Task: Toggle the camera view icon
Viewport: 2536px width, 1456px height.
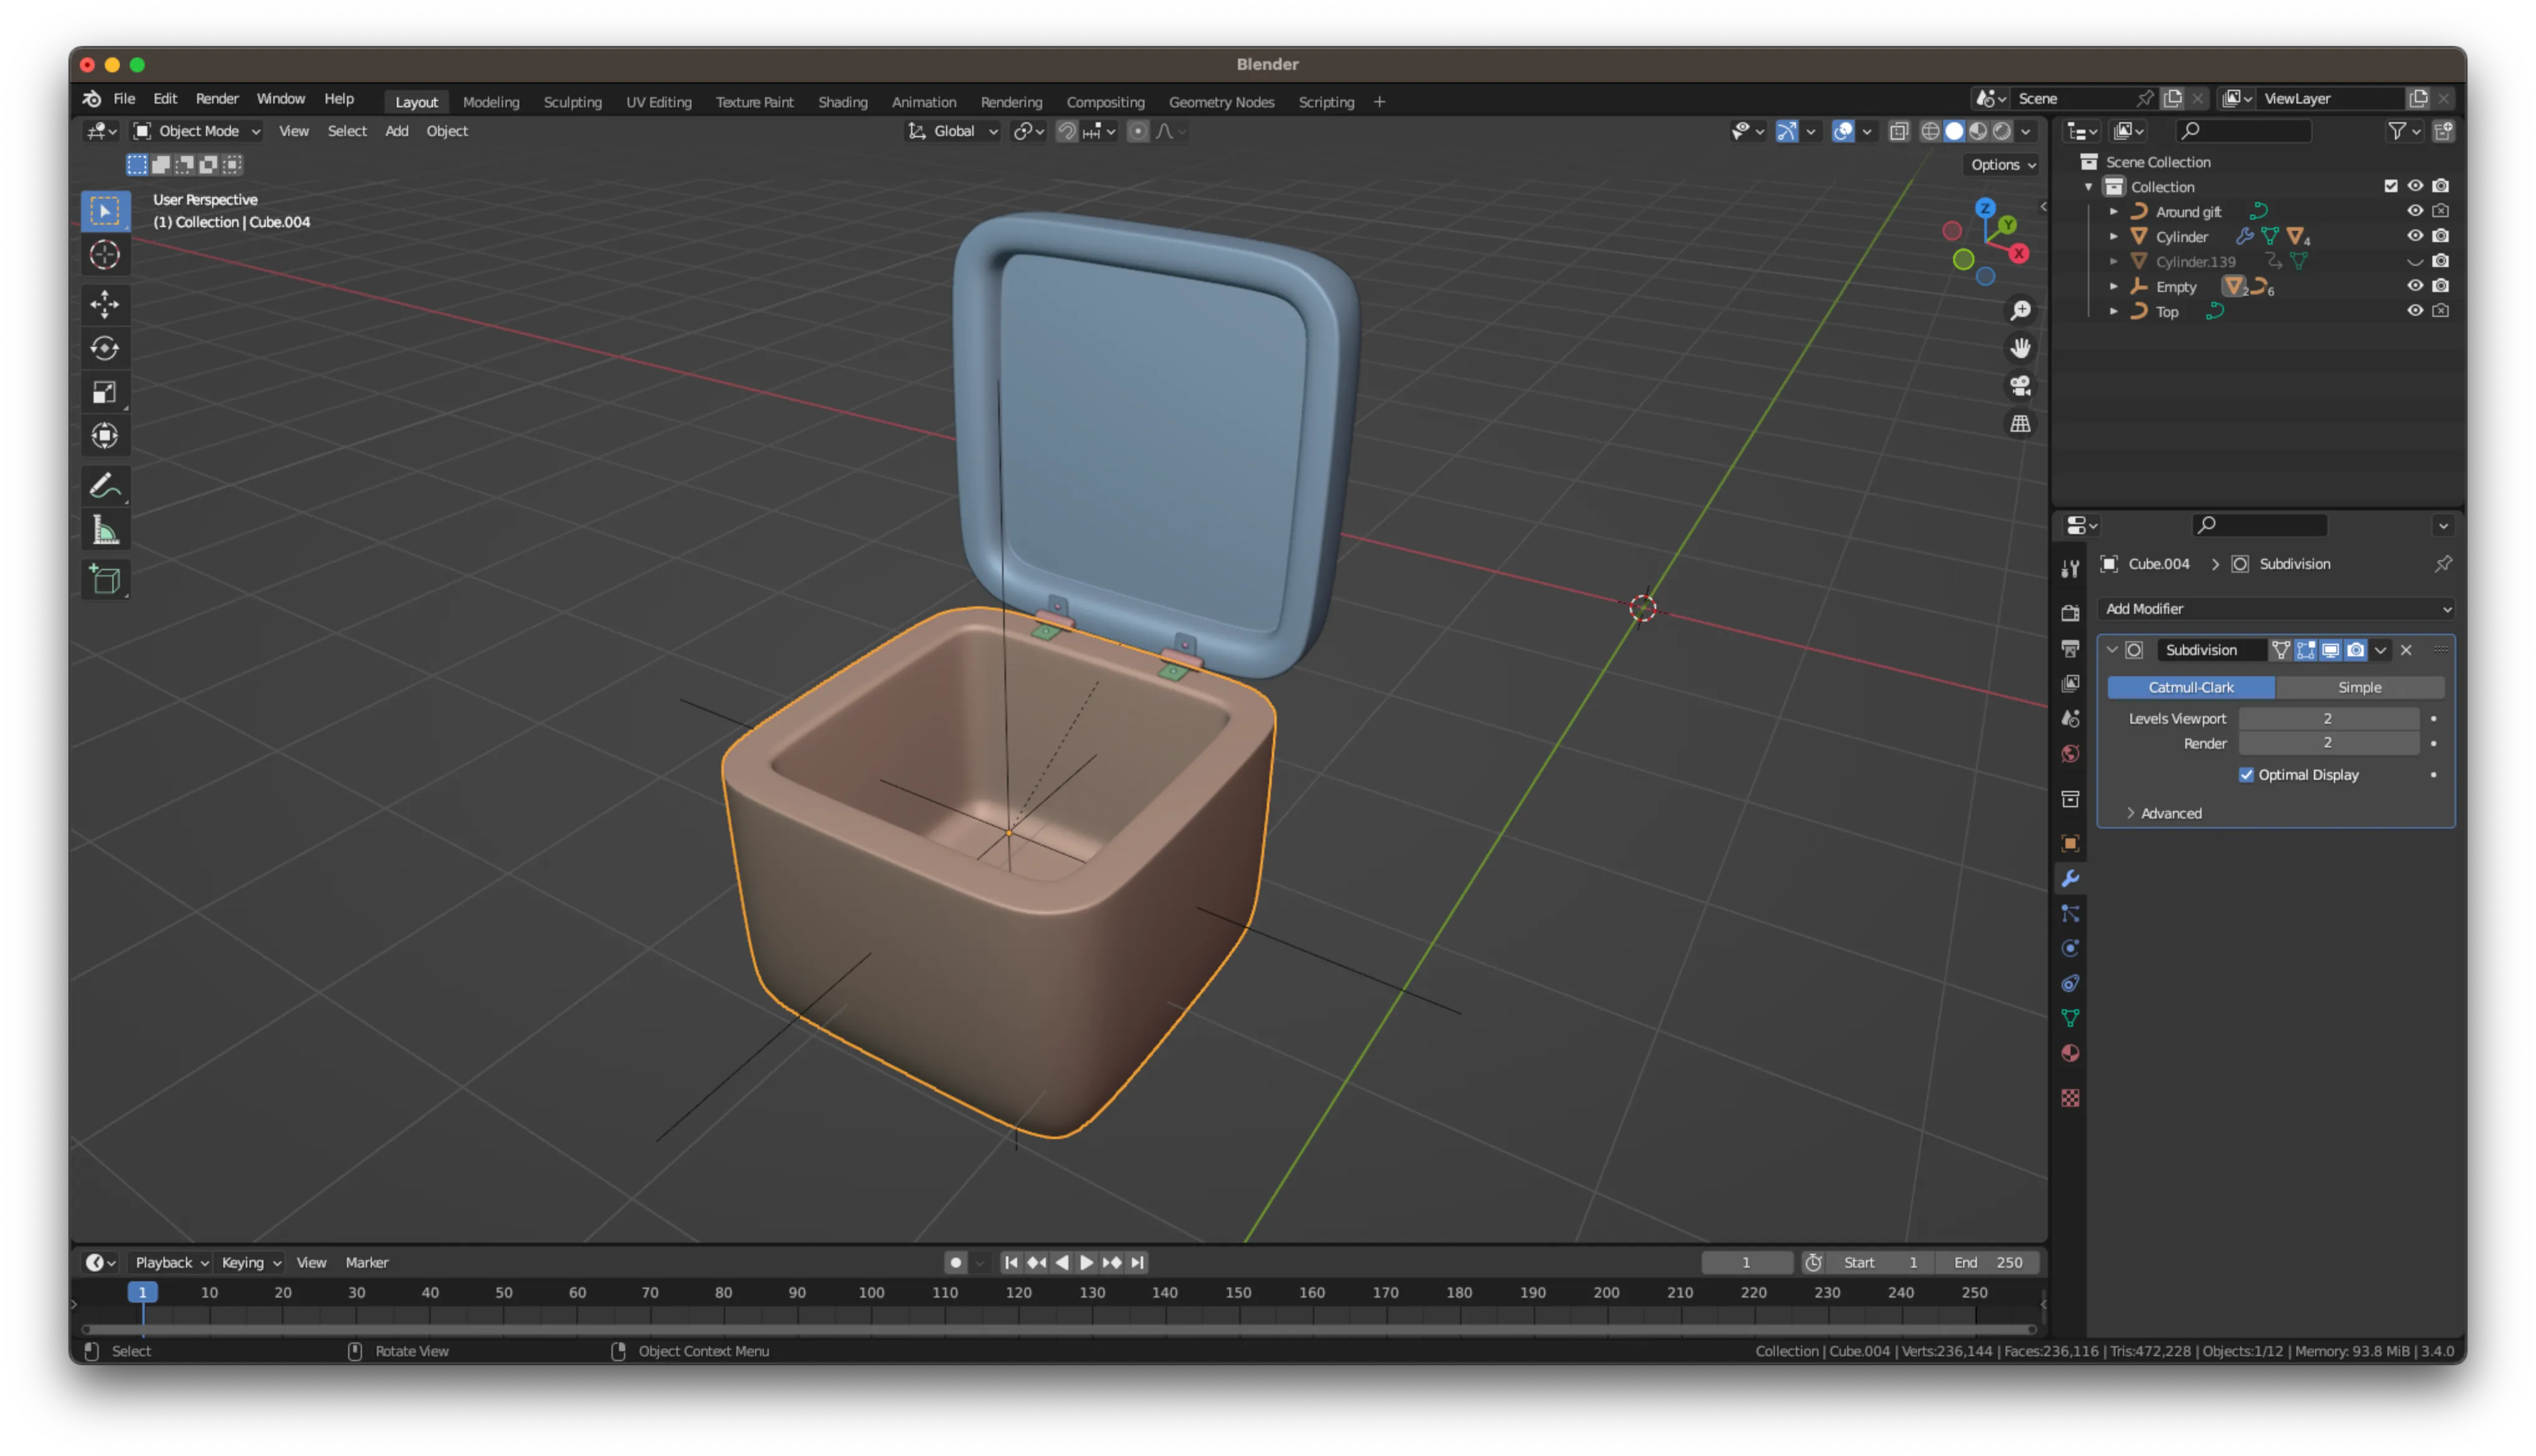Action: (2020, 386)
